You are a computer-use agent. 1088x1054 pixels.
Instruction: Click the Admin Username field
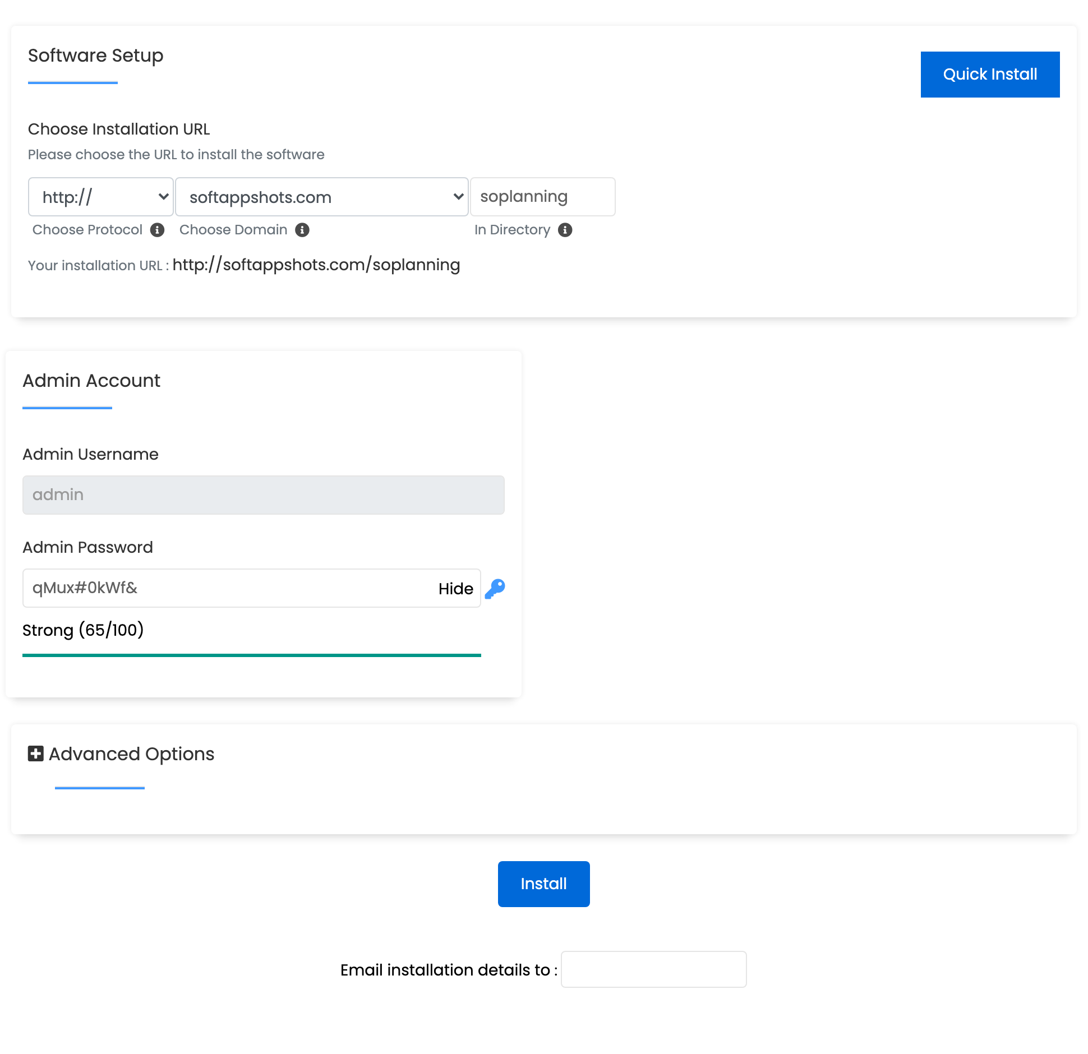[263, 494]
